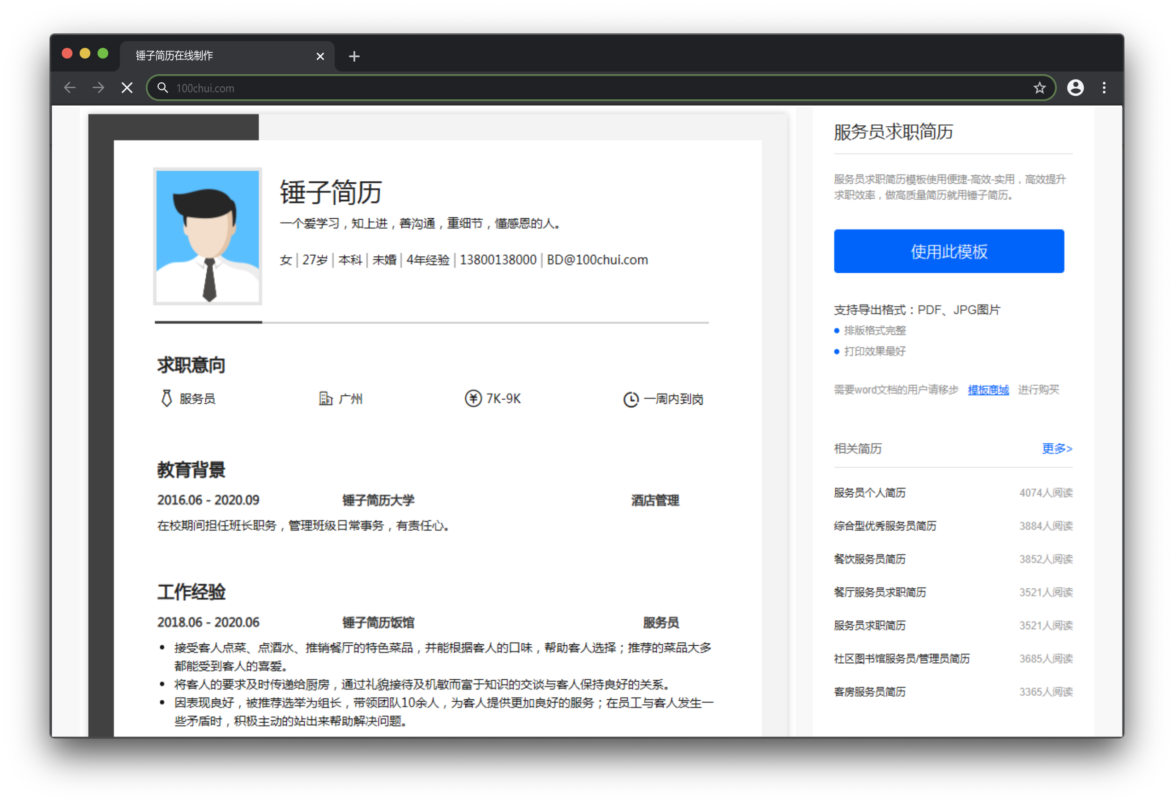The height and width of the screenshot is (804, 1174).
Task: Click the employer 锤子简历饭馆
Action: pos(378,622)
